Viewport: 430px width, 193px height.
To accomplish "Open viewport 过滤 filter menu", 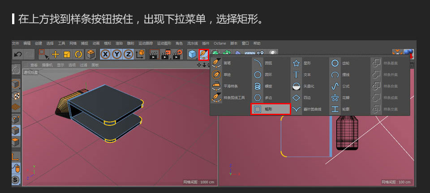I will 83,65.
